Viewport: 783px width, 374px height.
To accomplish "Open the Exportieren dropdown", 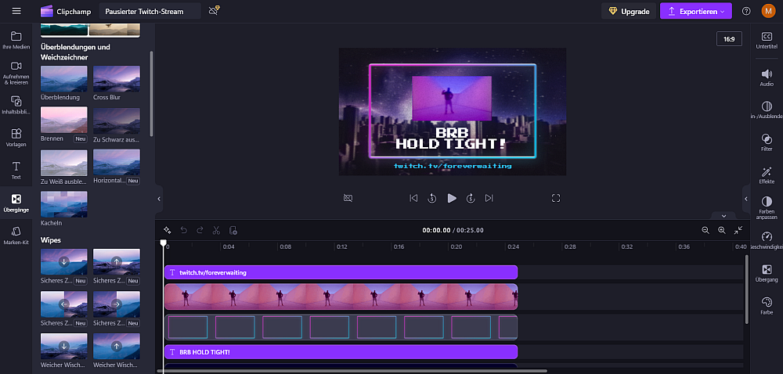I will coord(695,11).
